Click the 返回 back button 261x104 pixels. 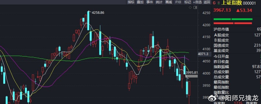pos(207,2)
